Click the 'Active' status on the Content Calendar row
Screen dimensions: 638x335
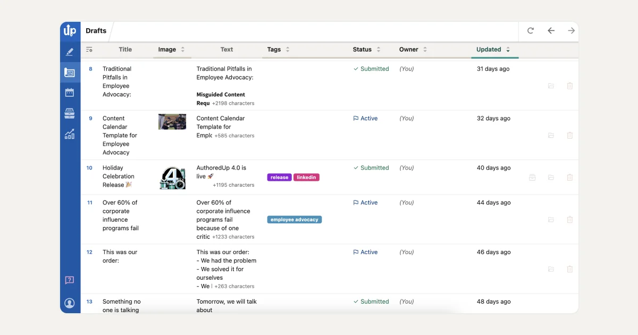tap(365, 118)
